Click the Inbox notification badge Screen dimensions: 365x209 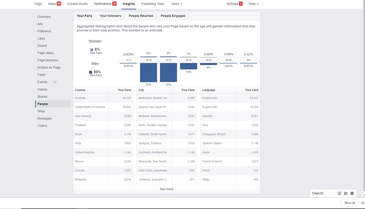tap(59, 4)
